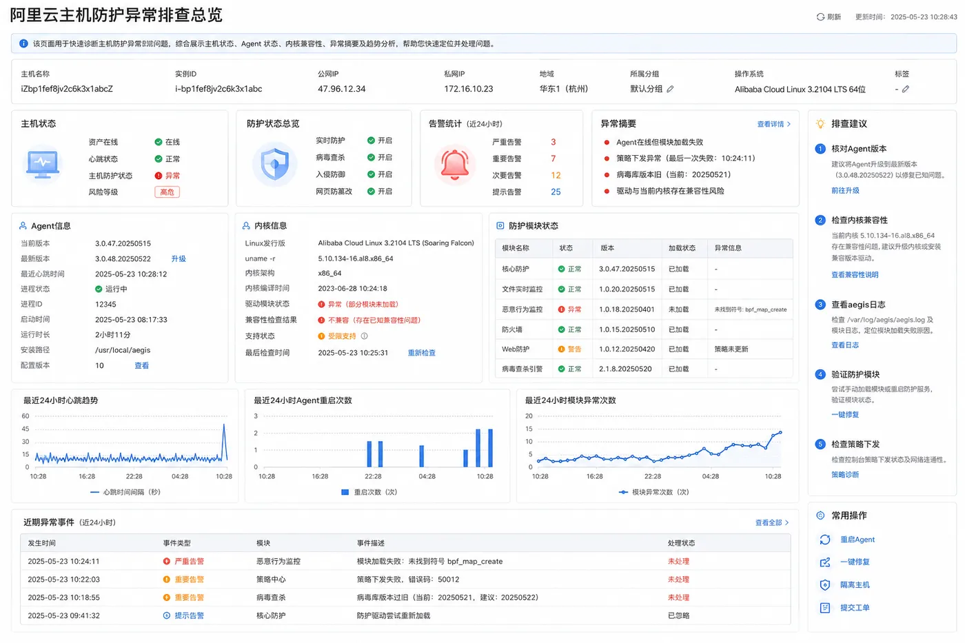Click the 重启Agent restart icon

tap(825, 540)
